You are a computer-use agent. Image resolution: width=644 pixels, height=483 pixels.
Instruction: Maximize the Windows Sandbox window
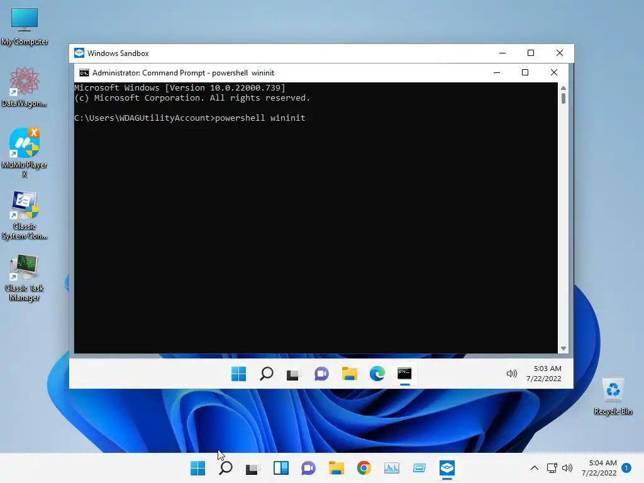coord(531,53)
